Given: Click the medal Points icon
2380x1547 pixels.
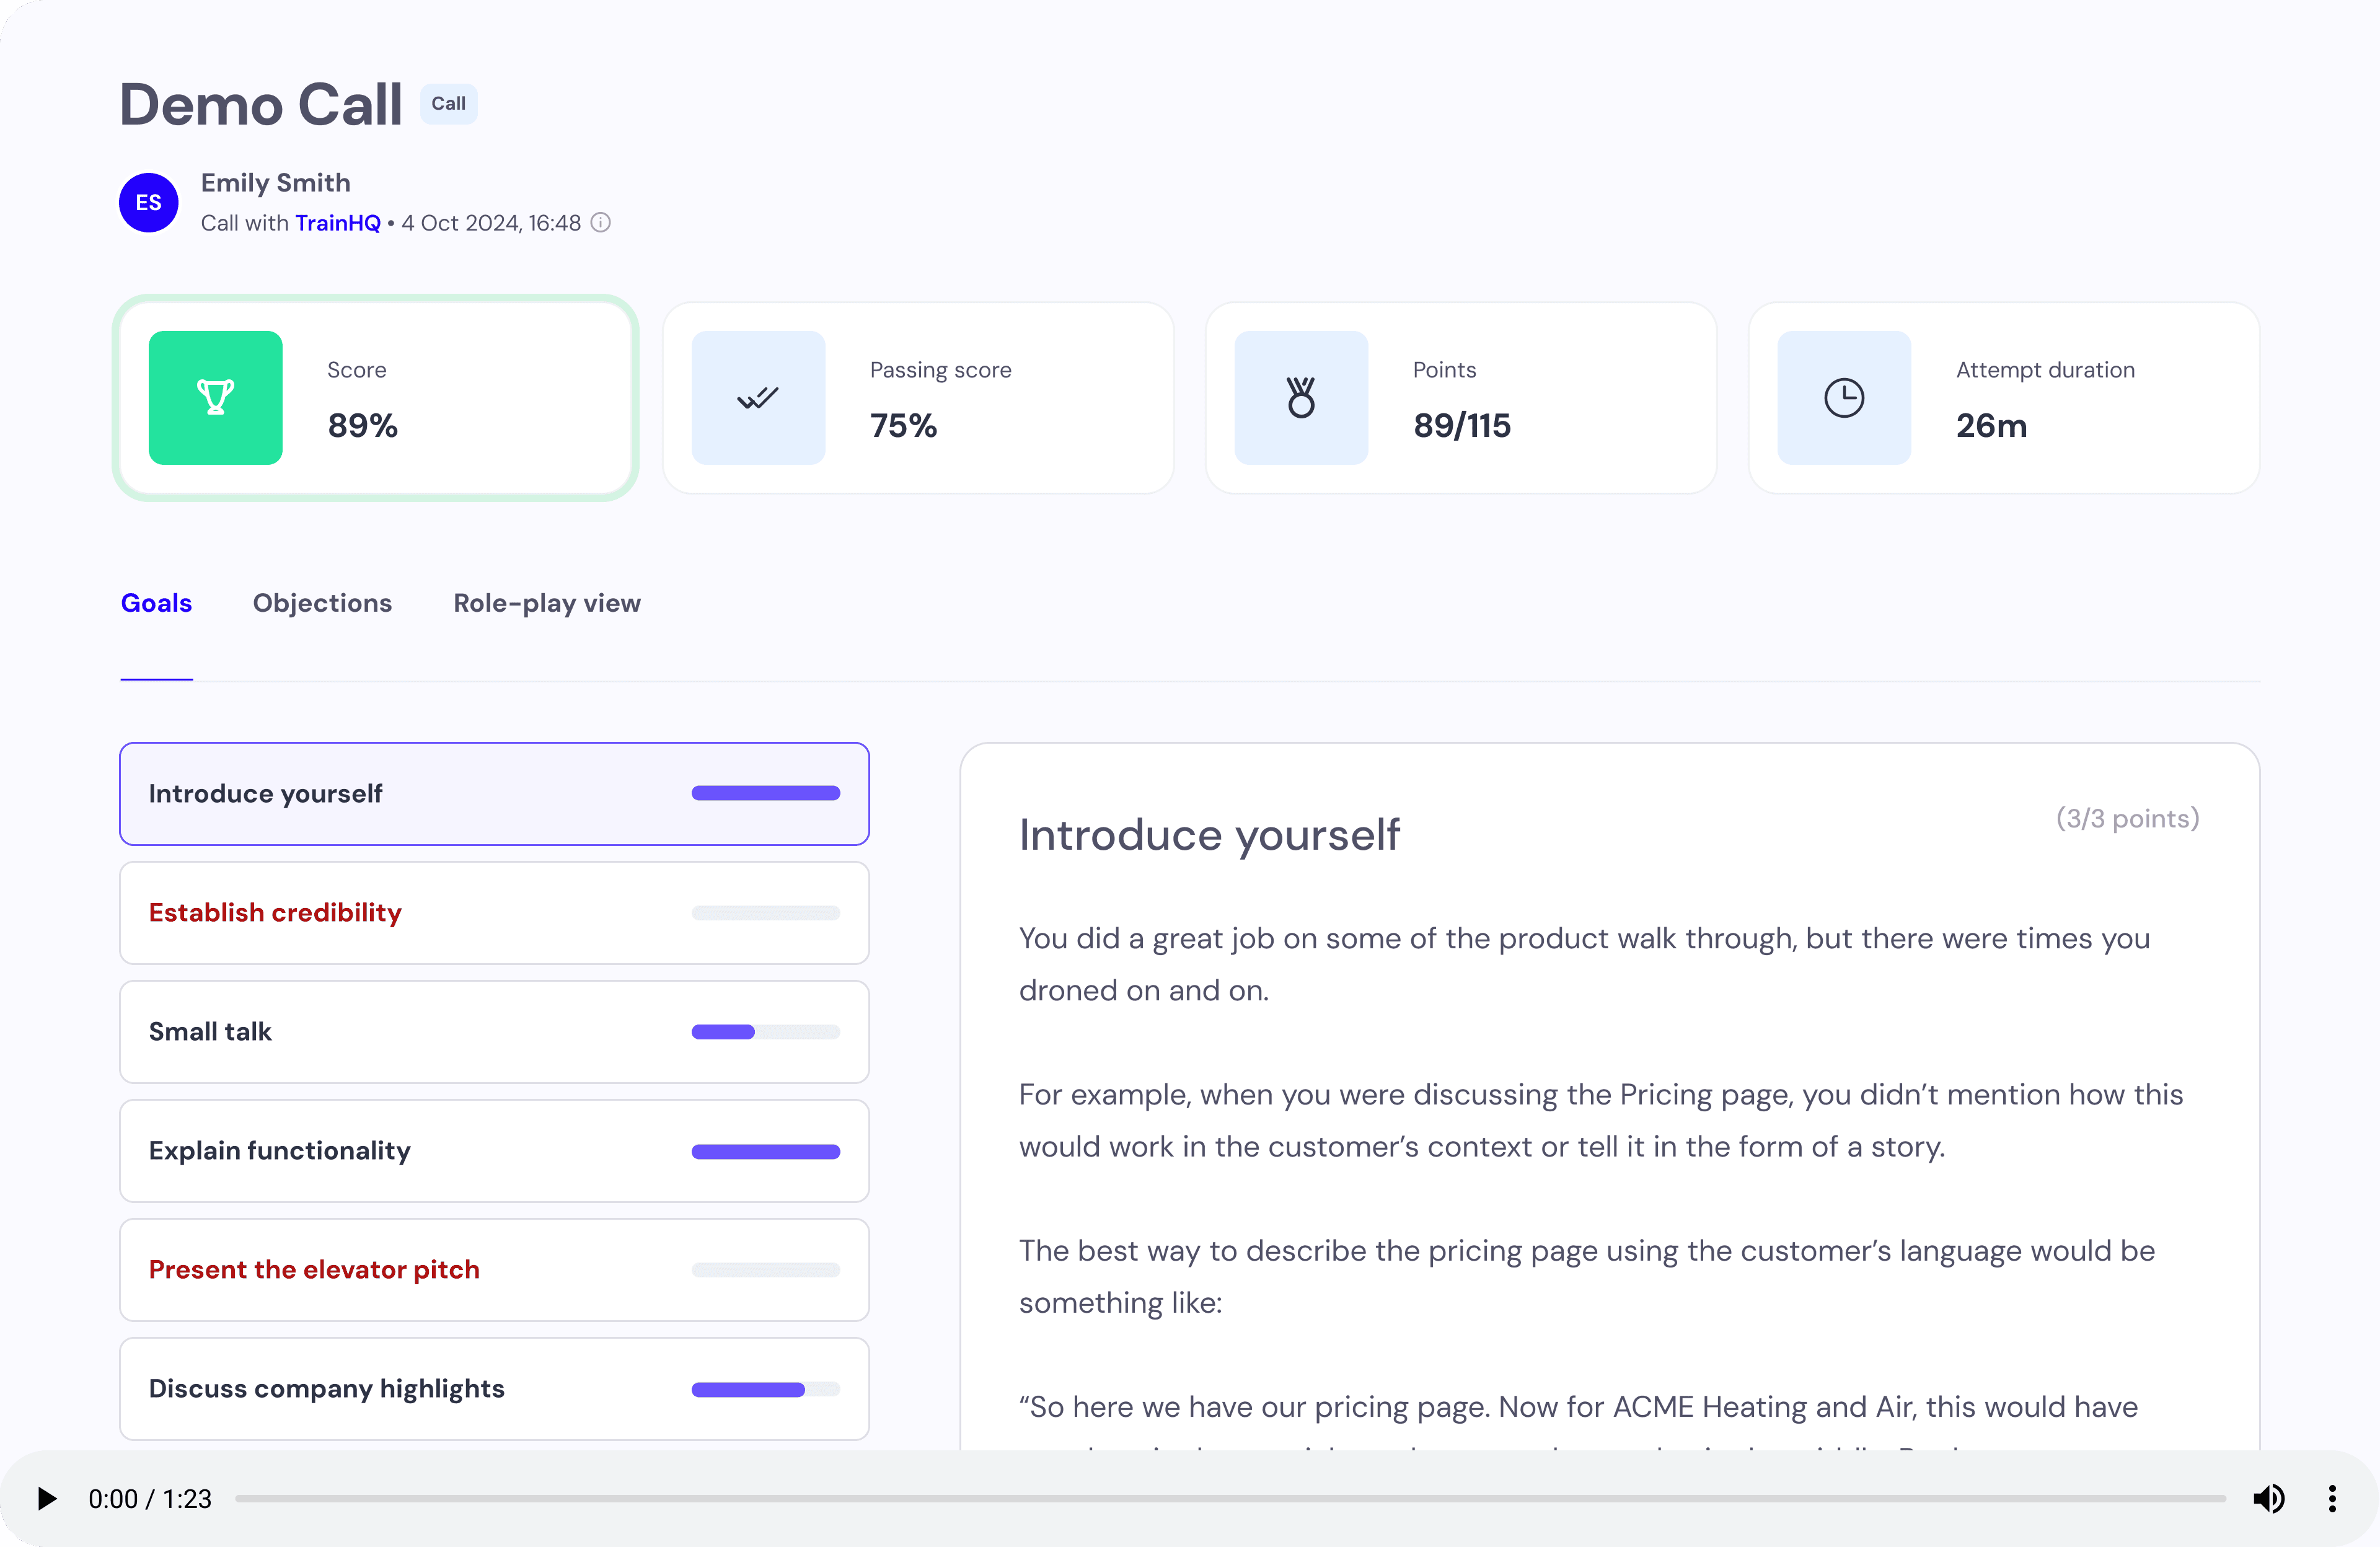Looking at the screenshot, I should tap(1301, 398).
